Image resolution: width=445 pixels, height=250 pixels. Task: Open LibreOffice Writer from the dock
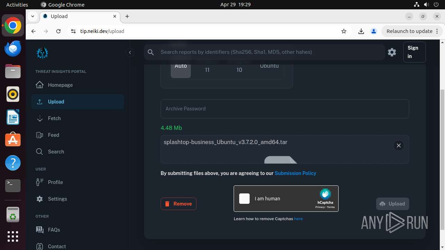[13, 117]
